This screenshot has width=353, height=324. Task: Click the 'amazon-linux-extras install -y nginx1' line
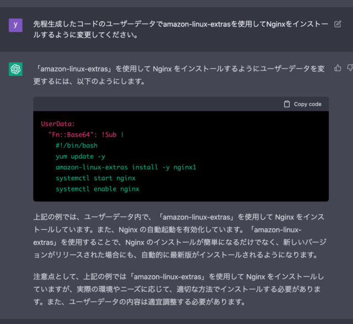126,168
